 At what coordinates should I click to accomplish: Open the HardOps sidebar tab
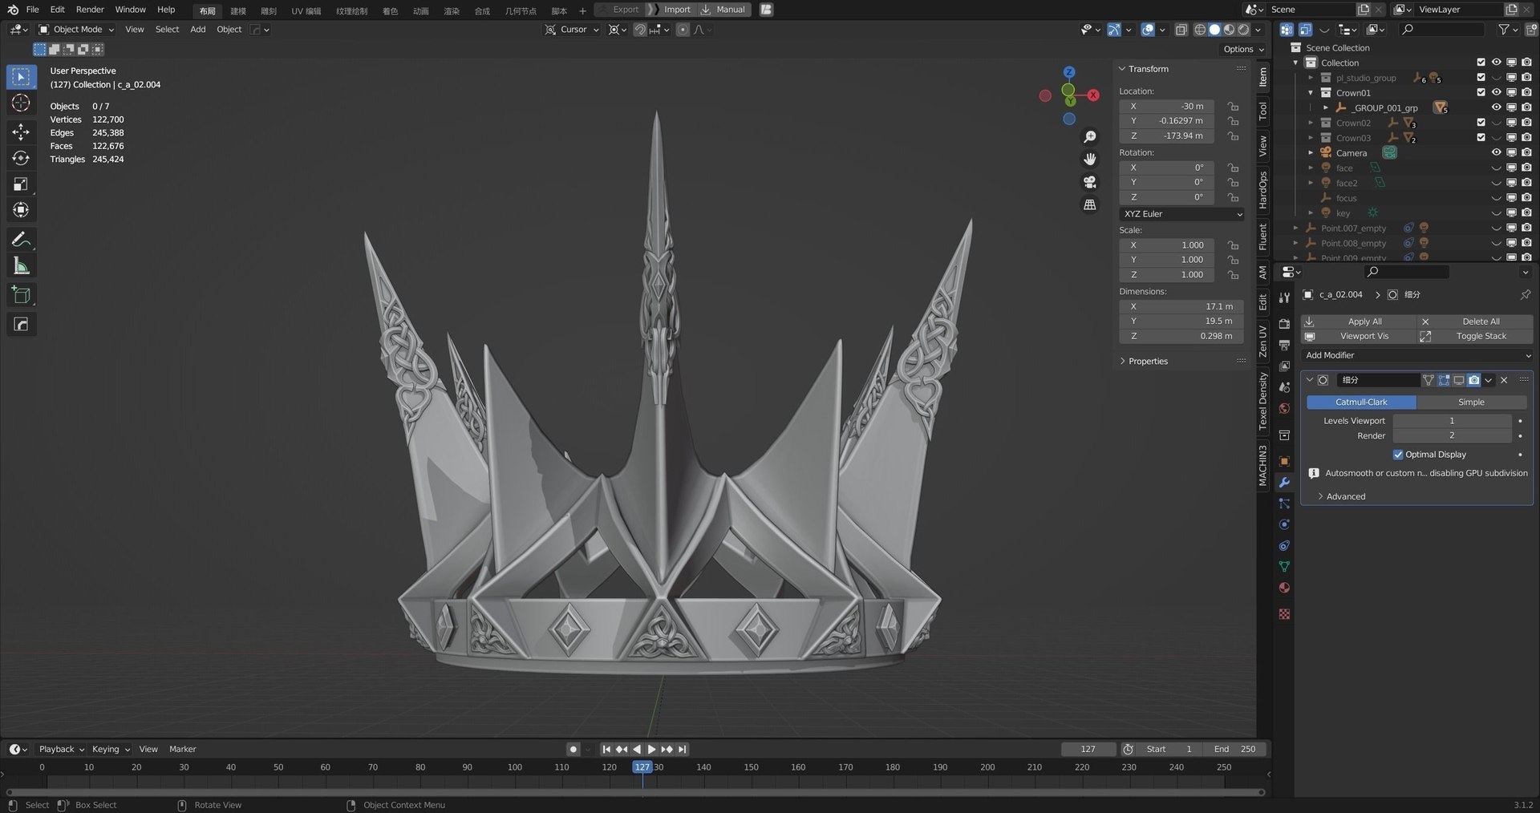point(1262,190)
